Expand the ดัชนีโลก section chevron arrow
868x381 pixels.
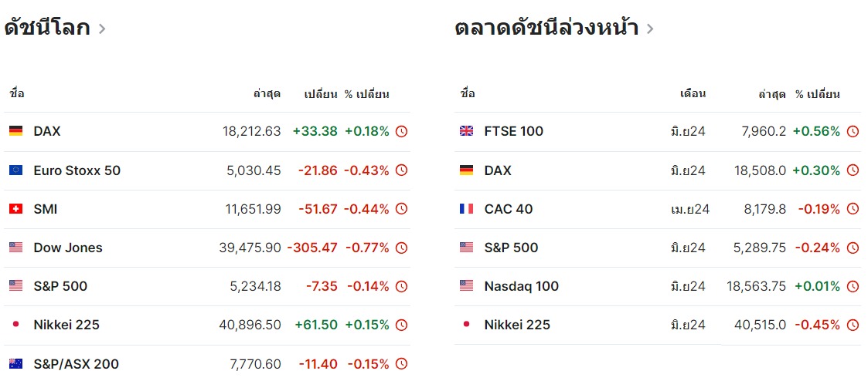click(x=102, y=29)
